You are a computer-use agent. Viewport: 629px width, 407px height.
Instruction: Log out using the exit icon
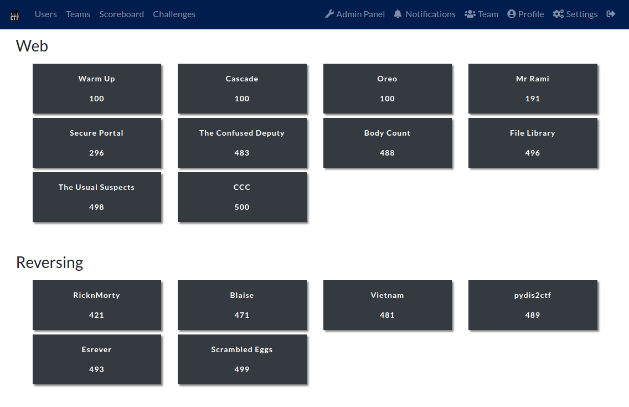point(611,14)
